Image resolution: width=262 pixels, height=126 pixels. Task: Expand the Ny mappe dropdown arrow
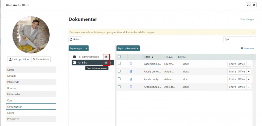tap(86, 48)
